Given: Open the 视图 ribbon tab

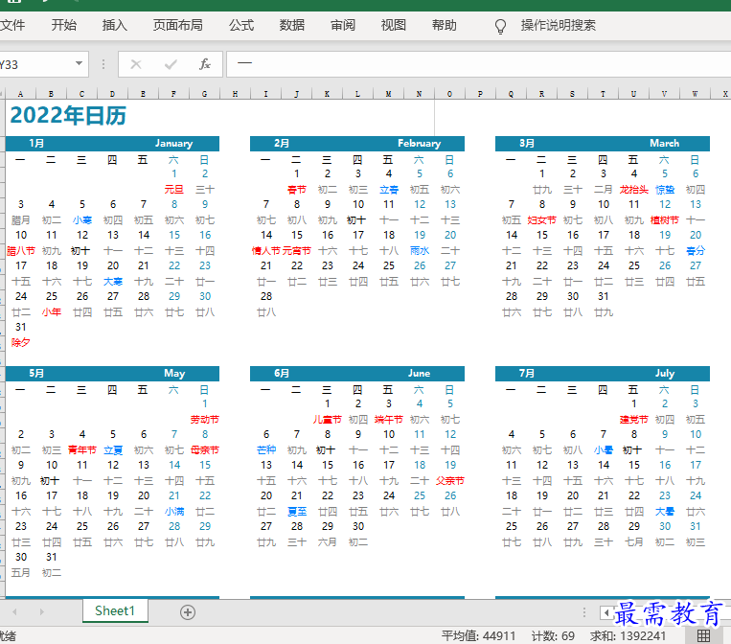Looking at the screenshot, I should click(394, 25).
